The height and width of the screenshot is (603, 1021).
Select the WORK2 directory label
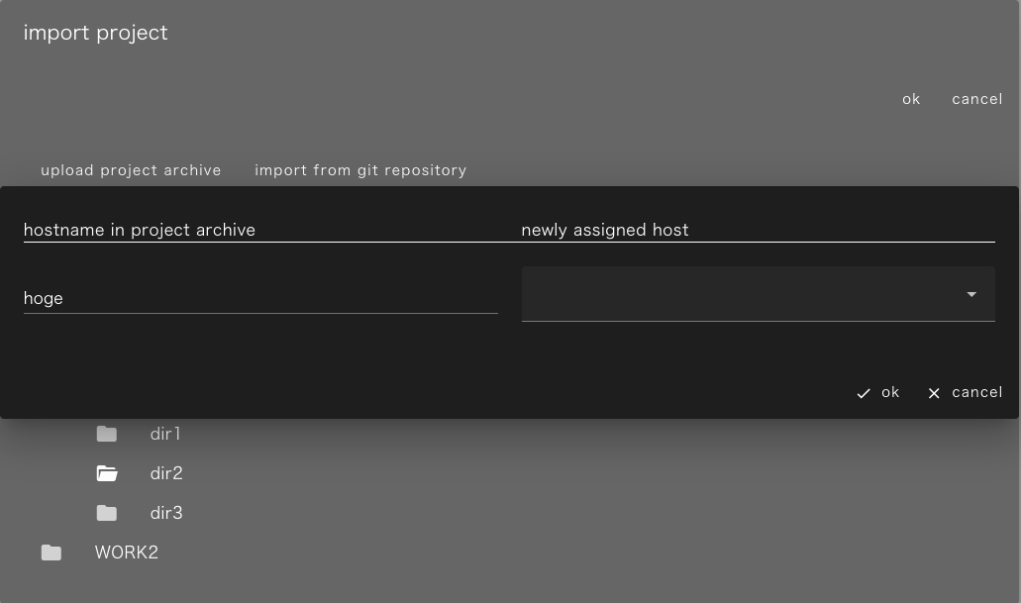[x=126, y=553]
